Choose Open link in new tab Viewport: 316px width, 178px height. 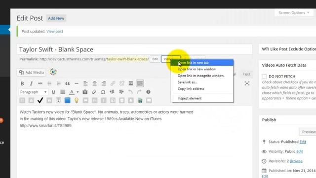point(202,63)
